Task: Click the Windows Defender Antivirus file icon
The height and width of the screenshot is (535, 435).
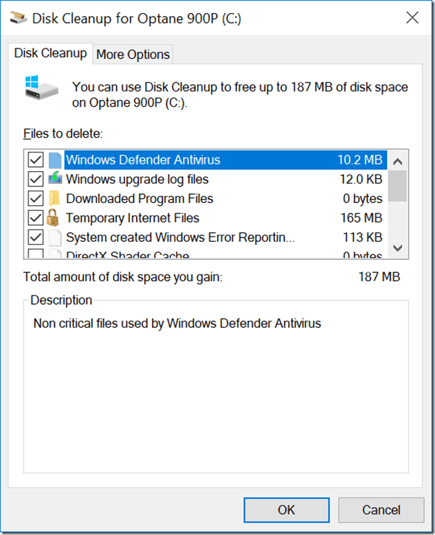Action: click(x=55, y=160)
